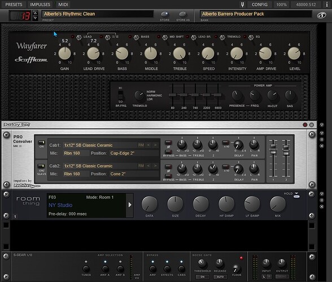Click the 48000:512 sample rate display

306,5
